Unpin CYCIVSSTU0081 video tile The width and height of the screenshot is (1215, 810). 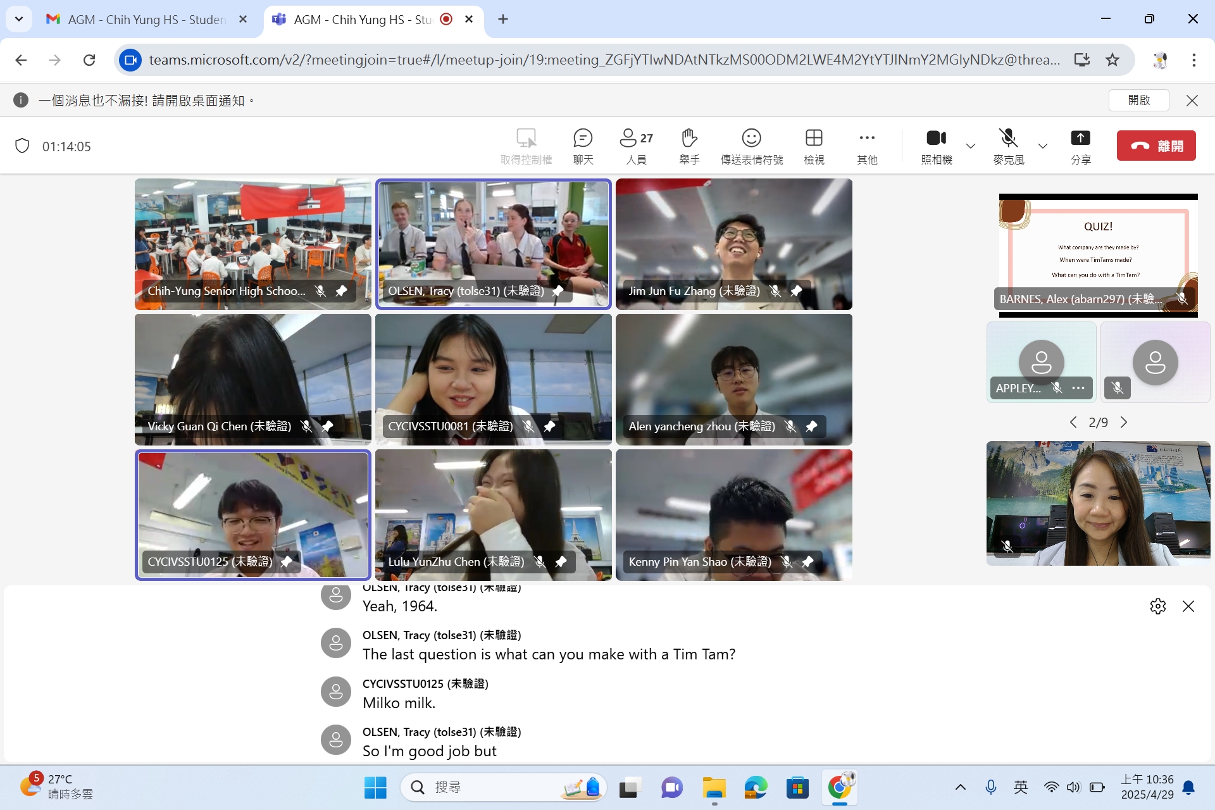point(550,427)
